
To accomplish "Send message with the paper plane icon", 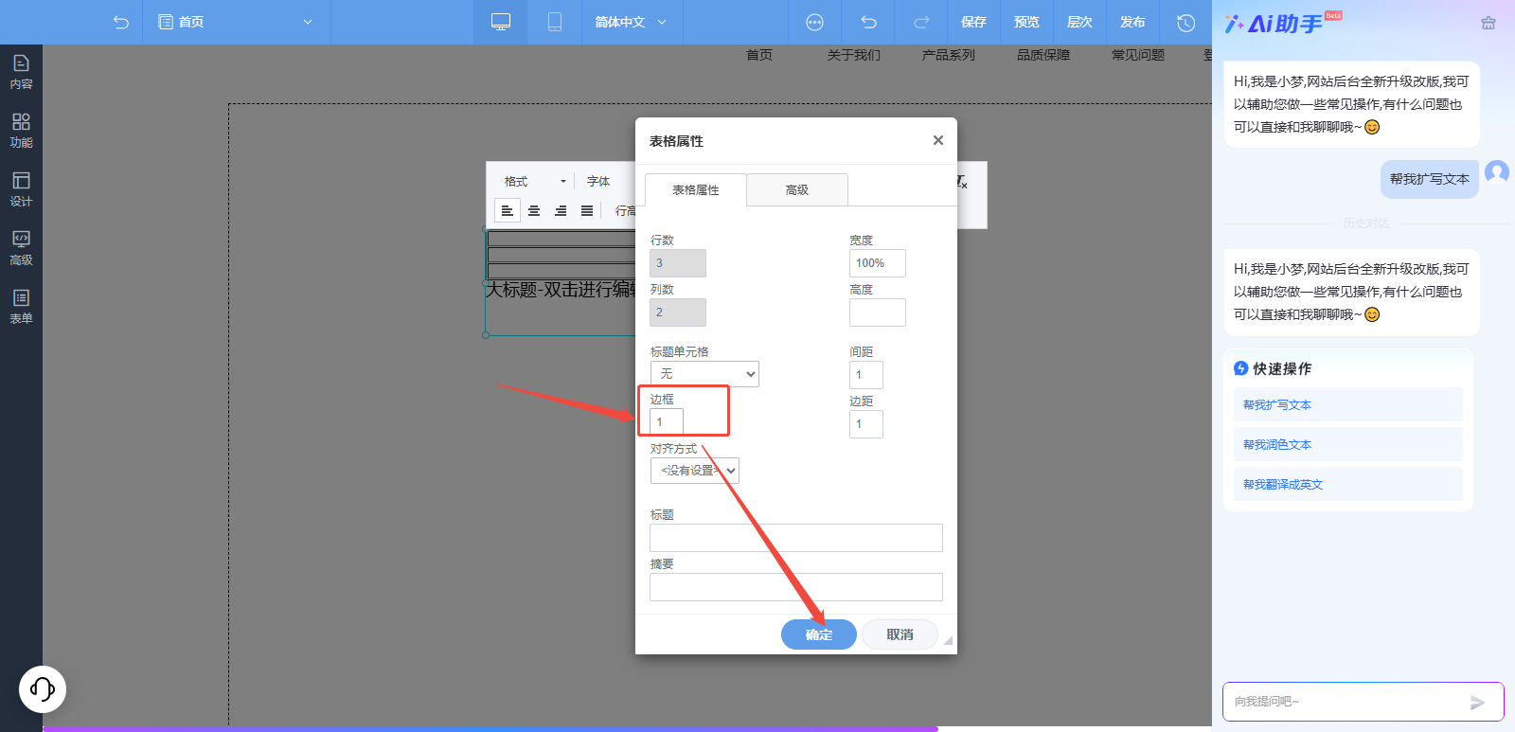I will click(1477, 702).
